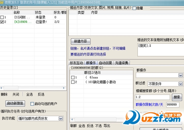Select the account entry [4]18909...
This screenshot has height=130, width=184.
tap(23, 22)
